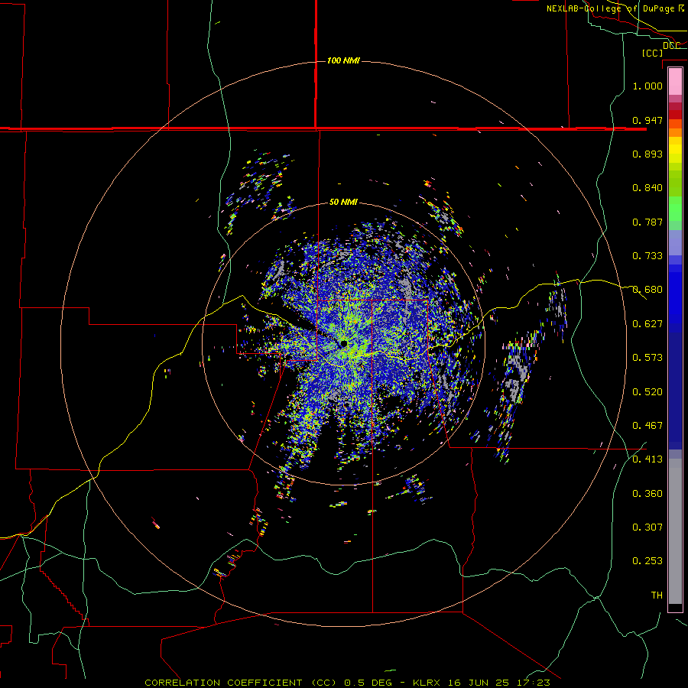Viewport: 688px width, 688px height.
Task: Click the 0.467 legend value
Action: (x=647, y=426)
